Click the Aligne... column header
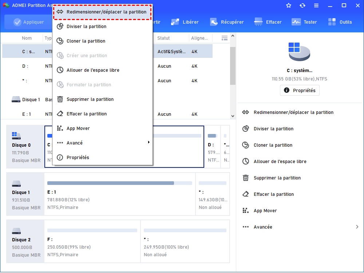This screenshot has height=273, width=364. [x=199, y=38]
